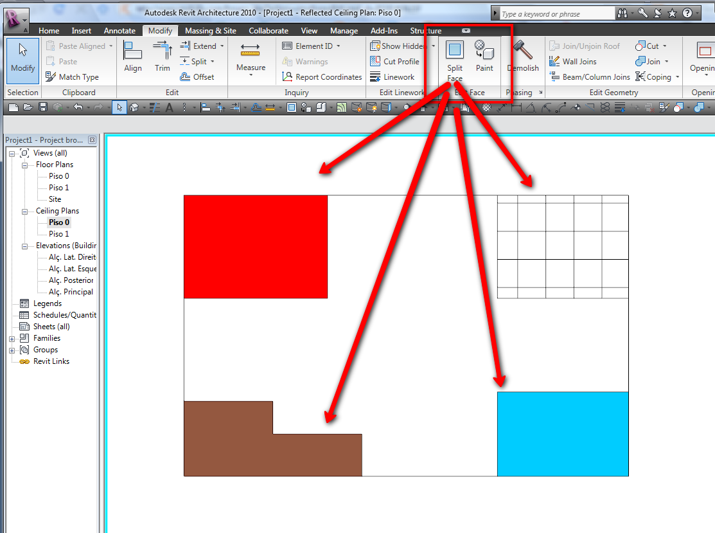Switch to the Insert ribbon tab
Viewport: 715px width, 533px height.
81,31
